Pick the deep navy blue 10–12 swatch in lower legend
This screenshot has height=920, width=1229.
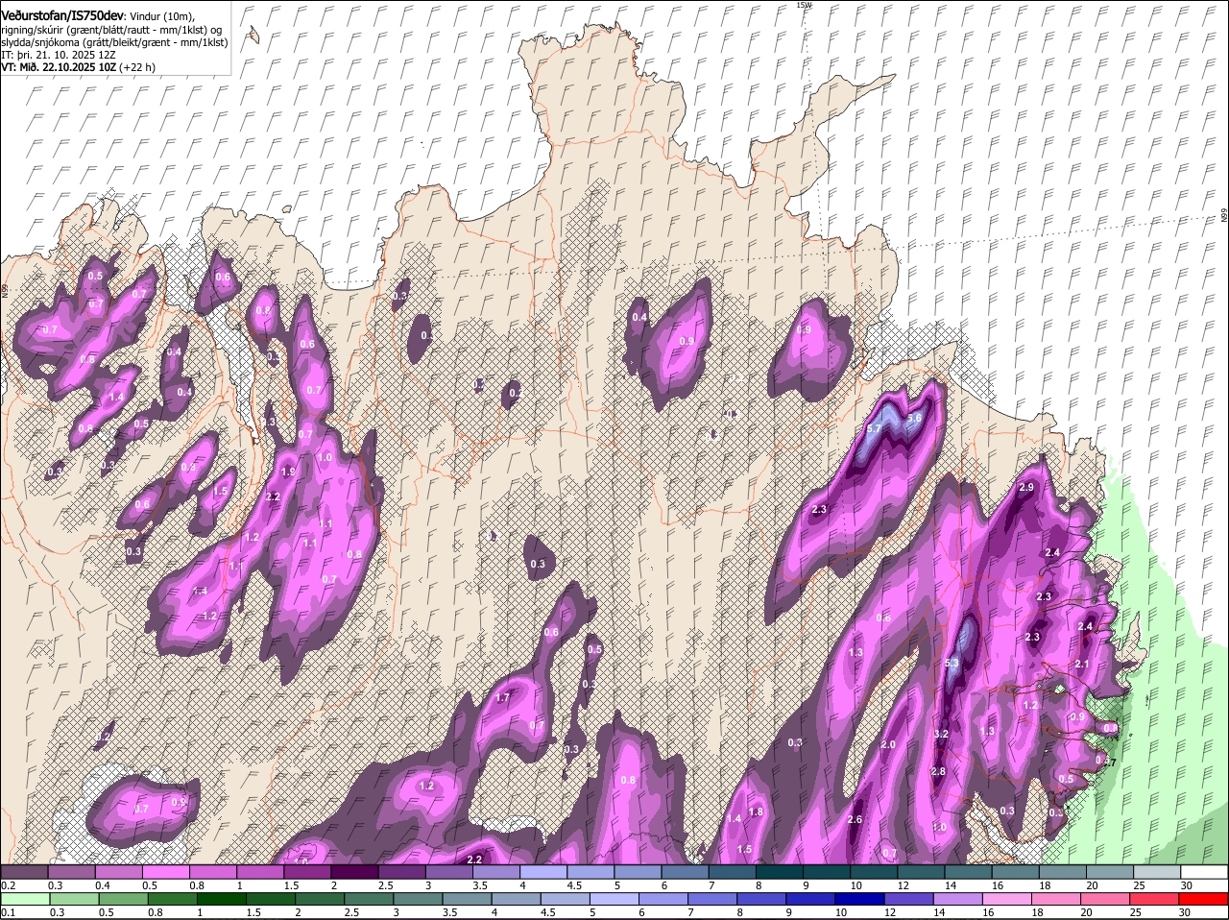[x=859, y=899]
